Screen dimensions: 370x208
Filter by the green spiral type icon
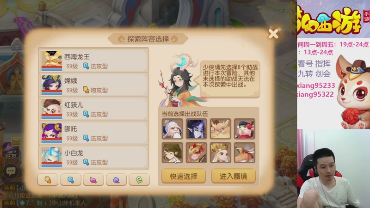click(x=139, y=180)
